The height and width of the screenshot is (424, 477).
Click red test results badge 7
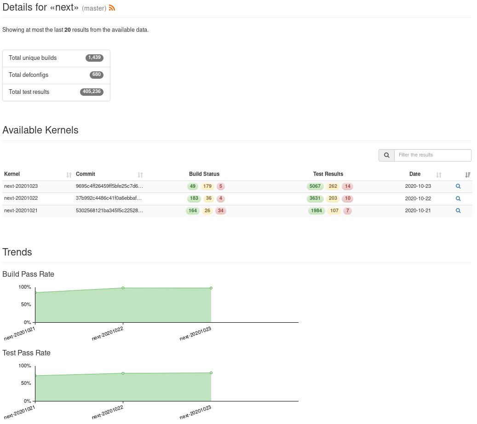[x=347, y=211]
